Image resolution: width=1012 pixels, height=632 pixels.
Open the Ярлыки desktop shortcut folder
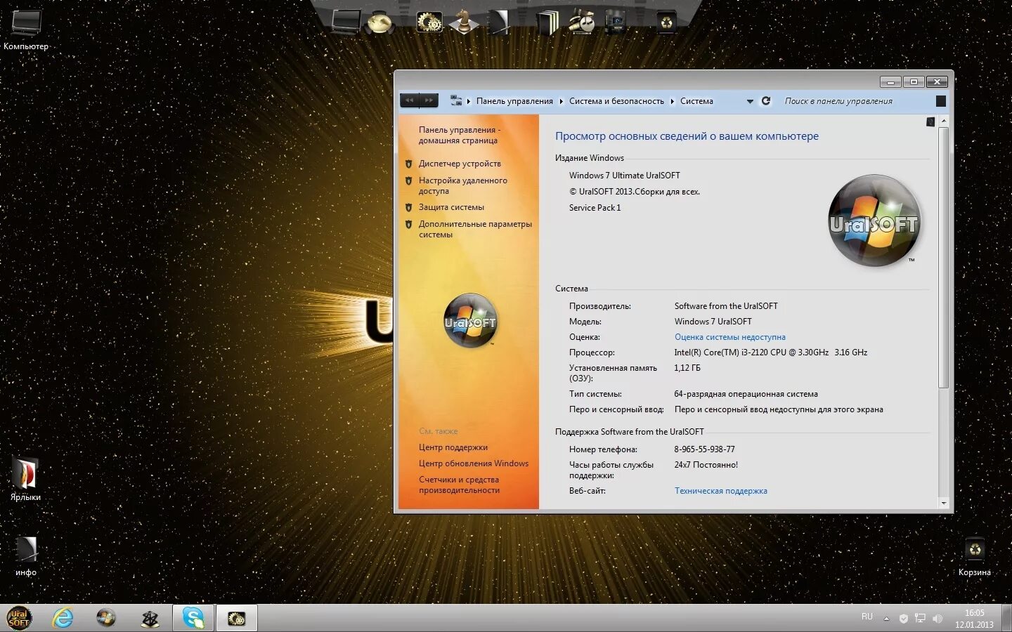point(25,480)
